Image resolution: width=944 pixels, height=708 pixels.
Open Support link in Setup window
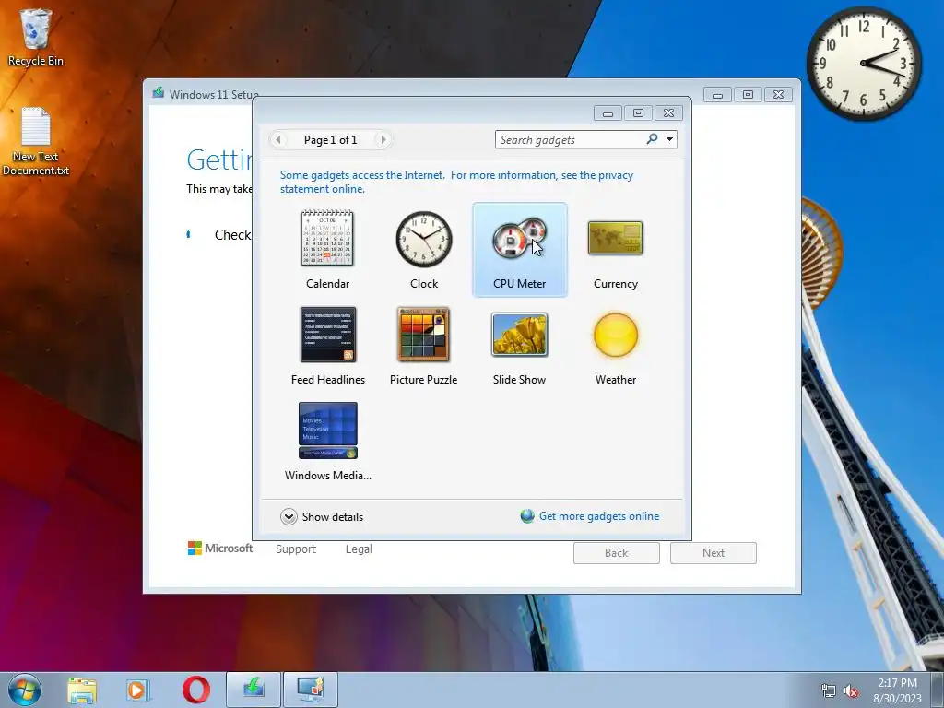(296, 549)
